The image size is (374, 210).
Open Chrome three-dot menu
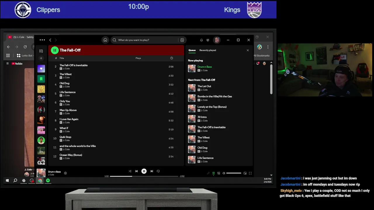tap(268, 47)
